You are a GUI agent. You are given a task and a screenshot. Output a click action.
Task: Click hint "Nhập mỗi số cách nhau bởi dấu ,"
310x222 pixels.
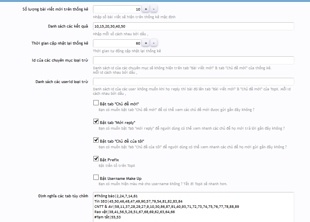click(120, 34)
